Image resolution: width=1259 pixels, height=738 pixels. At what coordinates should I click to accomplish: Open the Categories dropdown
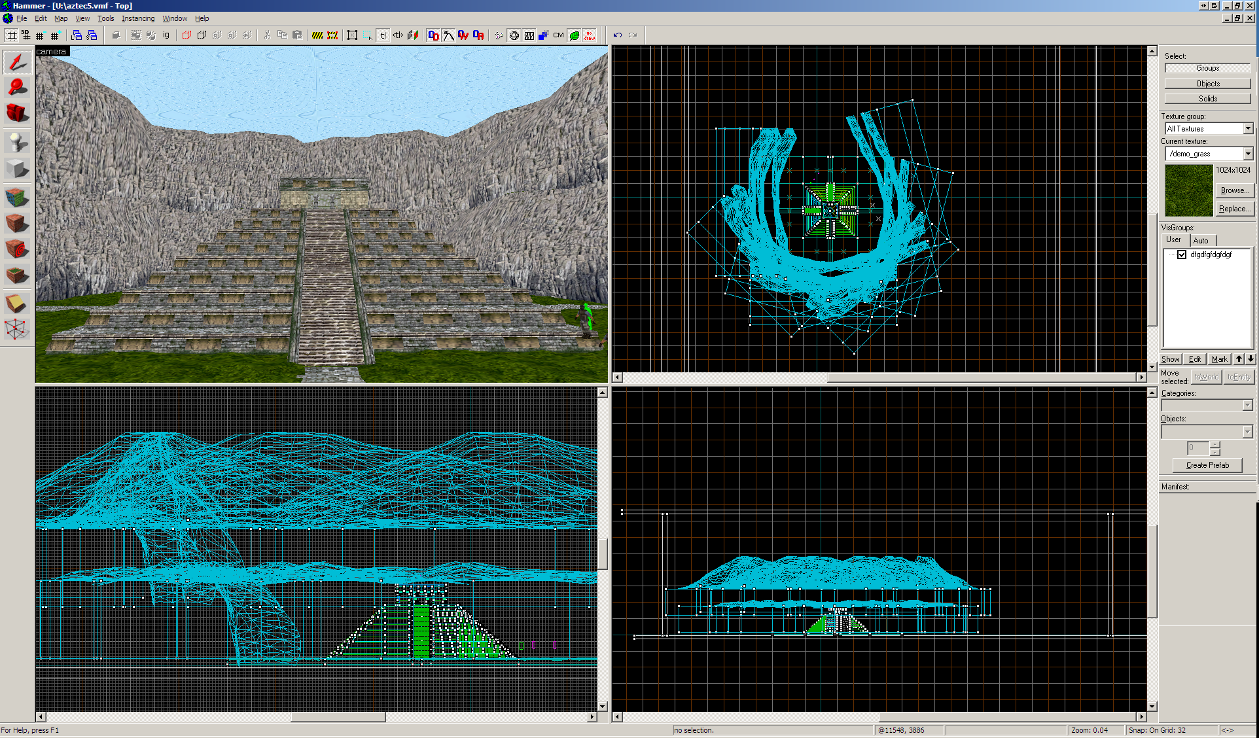pos(1247,406)
